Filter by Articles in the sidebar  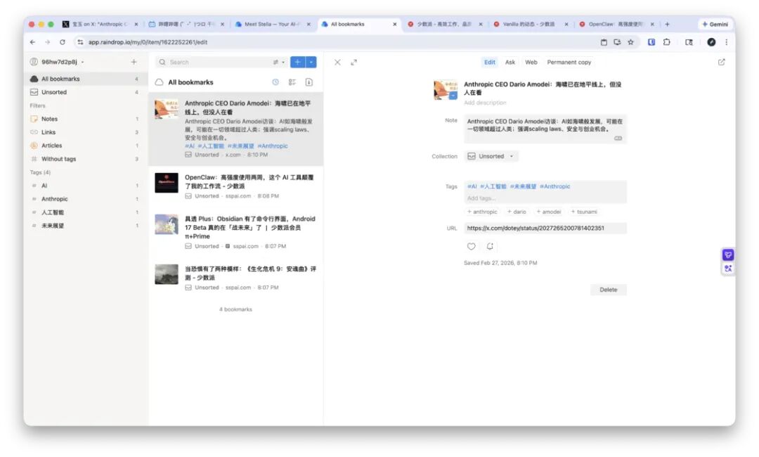click(x=86, y=146)
